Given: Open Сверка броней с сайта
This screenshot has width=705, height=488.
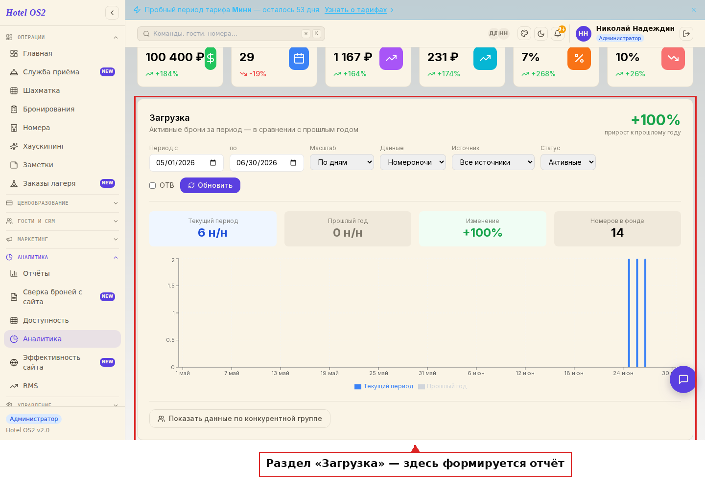Looking at the screenshot, I should point(62,297).
